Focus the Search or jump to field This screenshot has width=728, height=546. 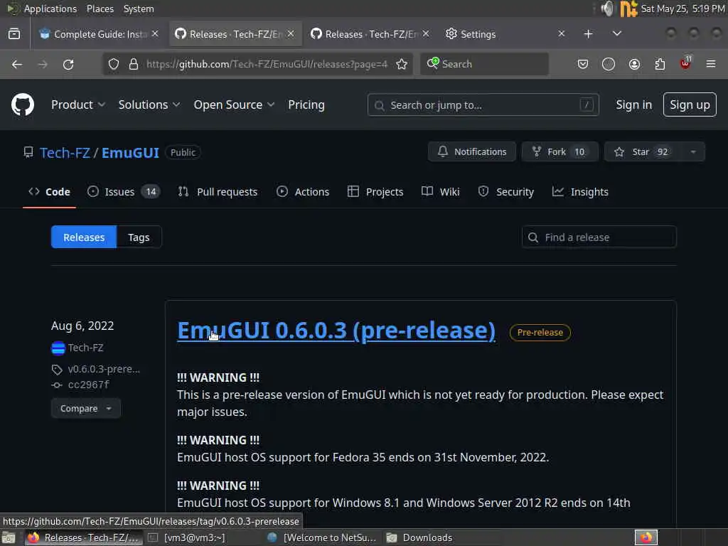[483, 105]
